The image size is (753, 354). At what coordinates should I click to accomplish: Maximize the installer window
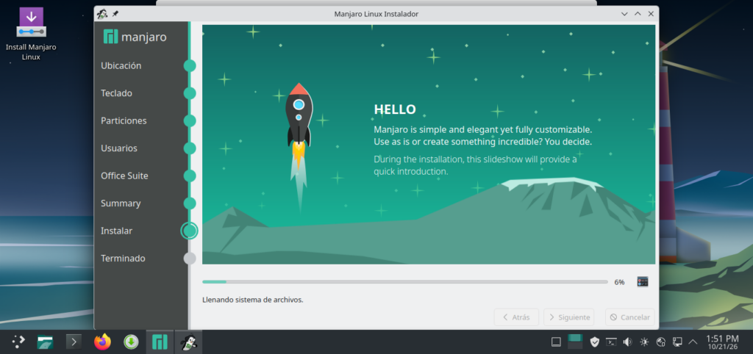tap(638, 14)
